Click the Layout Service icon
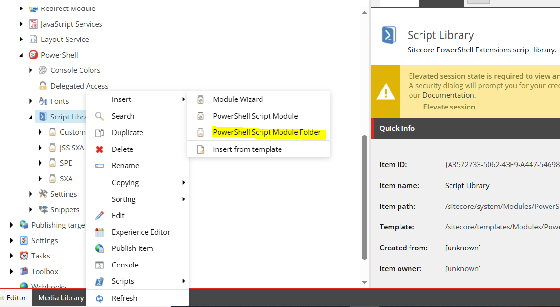The image size is (560, 307). click(33, 39)
